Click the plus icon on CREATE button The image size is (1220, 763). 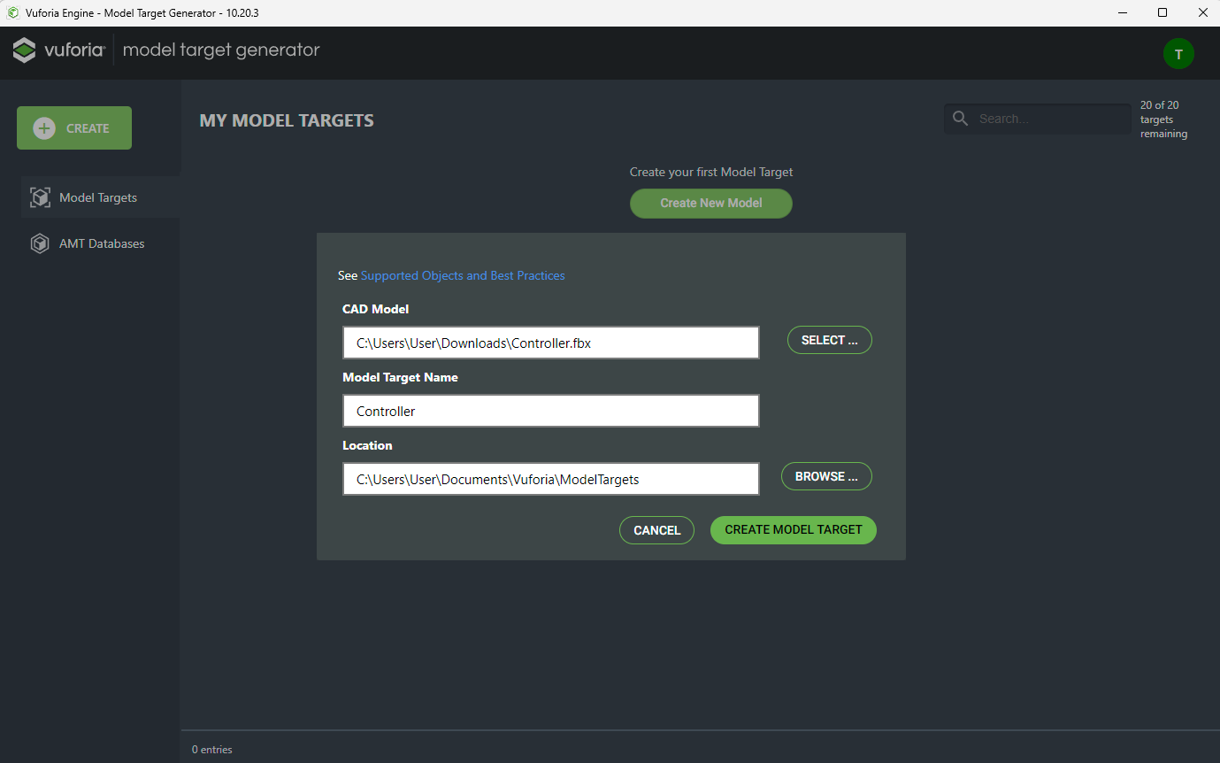(44, 128)
